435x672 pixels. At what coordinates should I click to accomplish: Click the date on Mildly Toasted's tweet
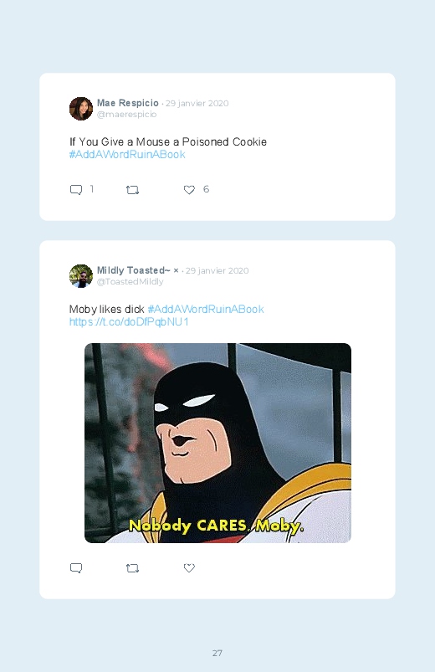pyautogui.click(x=217, y=271)
